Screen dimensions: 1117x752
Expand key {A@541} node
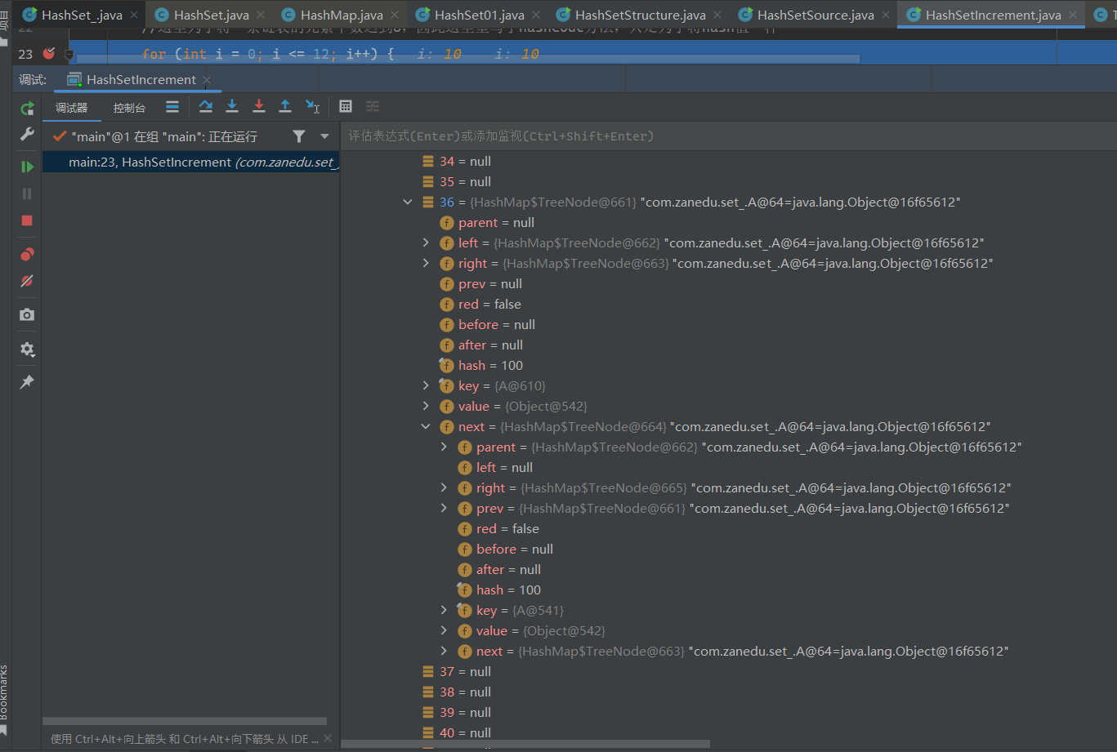(x=444, y=610)
